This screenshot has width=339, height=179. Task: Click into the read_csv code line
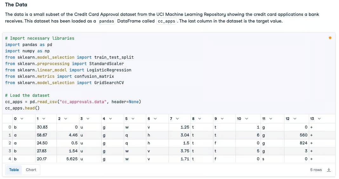73,102
